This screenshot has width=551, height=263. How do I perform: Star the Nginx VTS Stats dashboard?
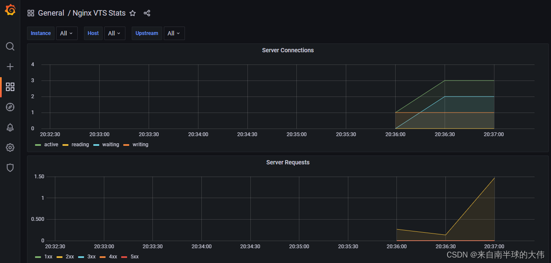point(132,13)
